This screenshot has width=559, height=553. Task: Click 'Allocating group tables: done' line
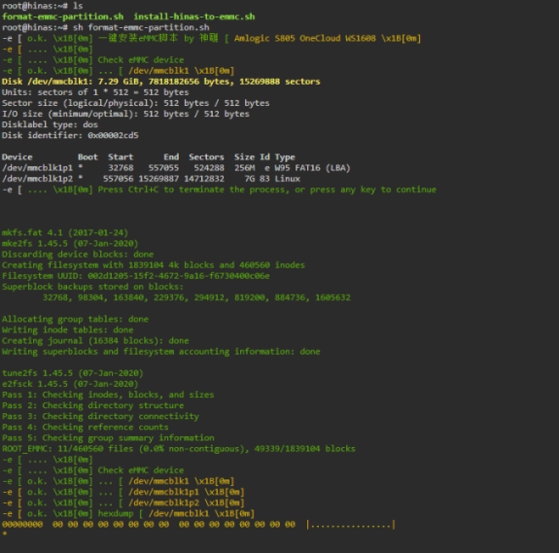point(75,319)
